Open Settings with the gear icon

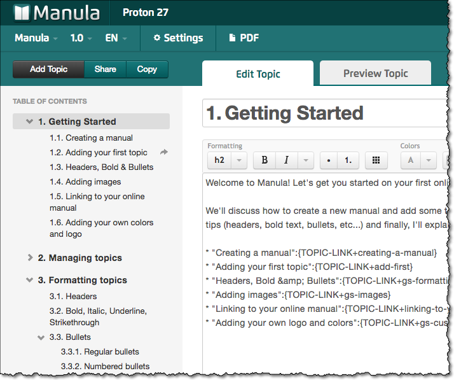[178, 38]
